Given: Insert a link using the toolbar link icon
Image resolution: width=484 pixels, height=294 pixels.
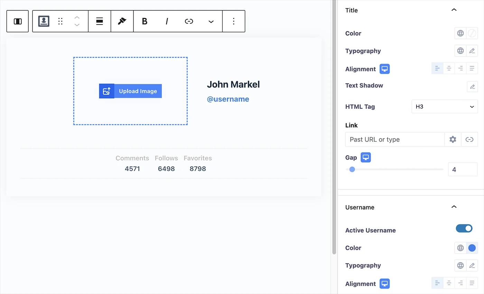Looking at the screenshot, I should pyautogui.click(x=189, y=21).
